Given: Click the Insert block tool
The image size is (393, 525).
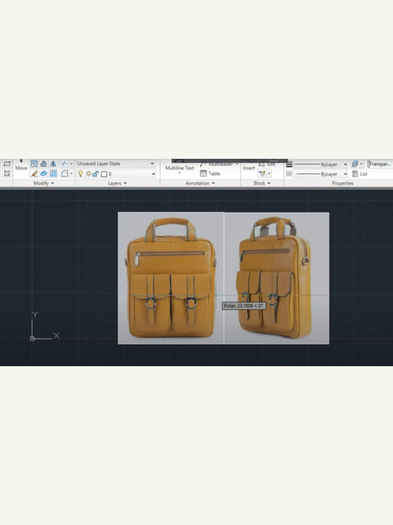Looking at the screenshot, I should pos(249,167).
